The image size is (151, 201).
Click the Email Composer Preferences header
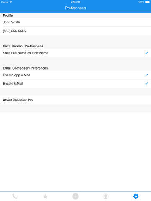click(x=25, y=68)
